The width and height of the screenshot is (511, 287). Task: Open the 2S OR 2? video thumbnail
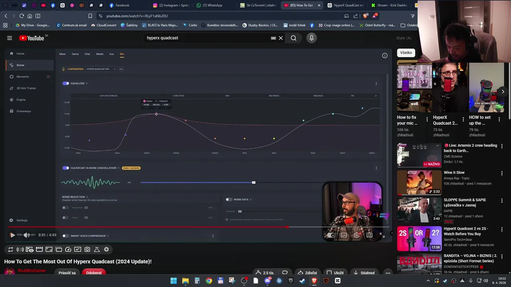[419, 239]
